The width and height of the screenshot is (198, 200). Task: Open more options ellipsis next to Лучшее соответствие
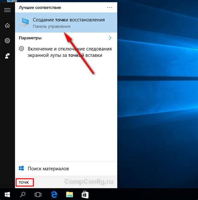(x=109, y=8)
